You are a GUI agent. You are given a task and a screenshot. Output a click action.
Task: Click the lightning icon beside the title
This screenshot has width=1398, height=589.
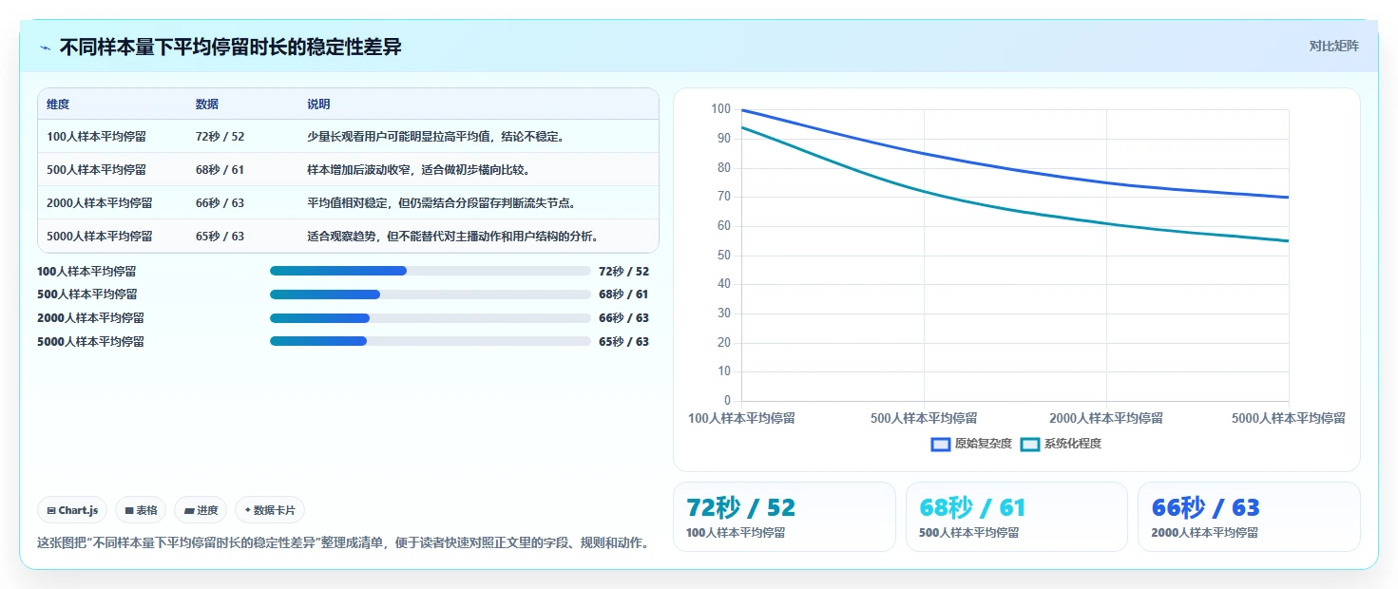(45, 47)
